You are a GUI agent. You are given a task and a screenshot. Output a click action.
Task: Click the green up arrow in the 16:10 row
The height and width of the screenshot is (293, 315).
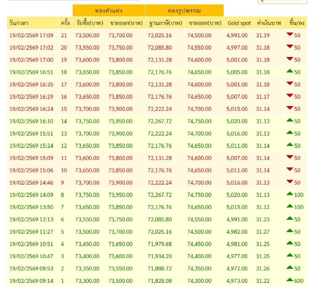coord(290,120)
